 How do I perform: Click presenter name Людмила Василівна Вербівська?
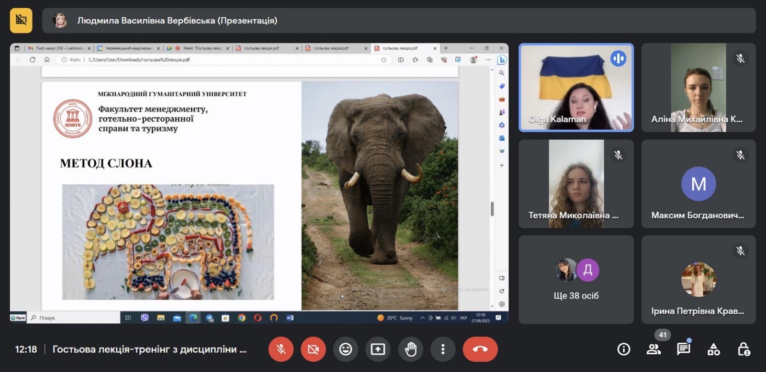(x=177, y=21)
